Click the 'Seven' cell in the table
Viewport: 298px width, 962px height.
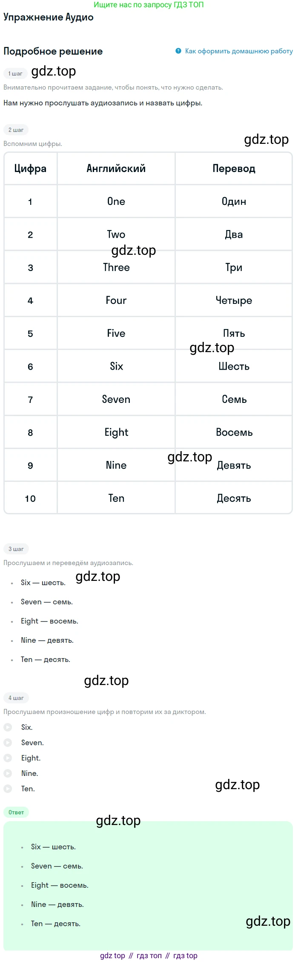pos(116,399)
